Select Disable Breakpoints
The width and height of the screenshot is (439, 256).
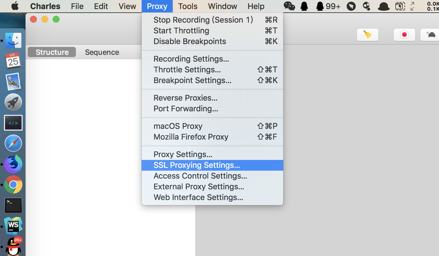212,41
